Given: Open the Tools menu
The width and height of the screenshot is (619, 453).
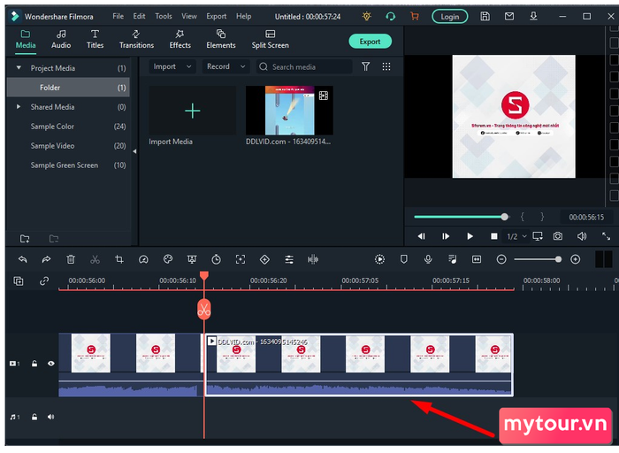Looking at the screenshot, I should (164, 16).
